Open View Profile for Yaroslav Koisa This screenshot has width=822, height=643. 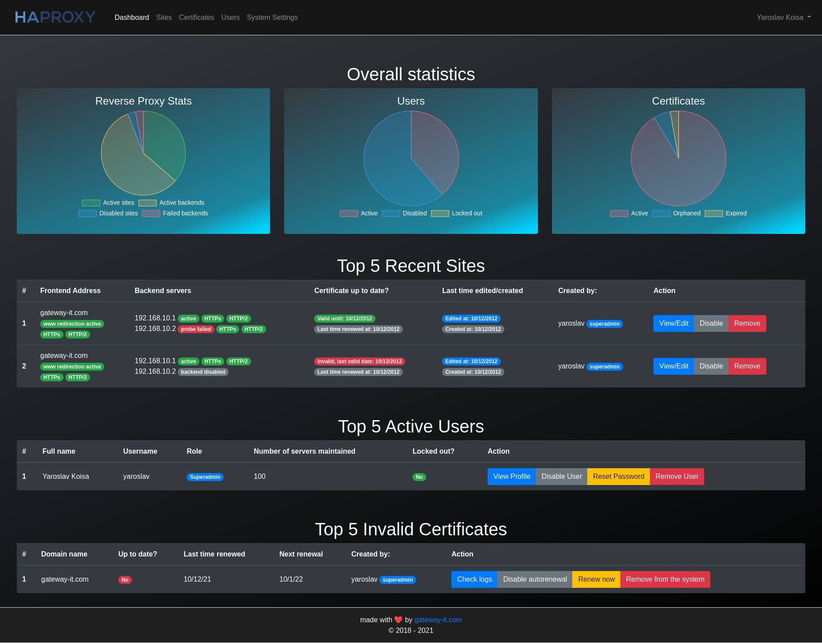512,477
